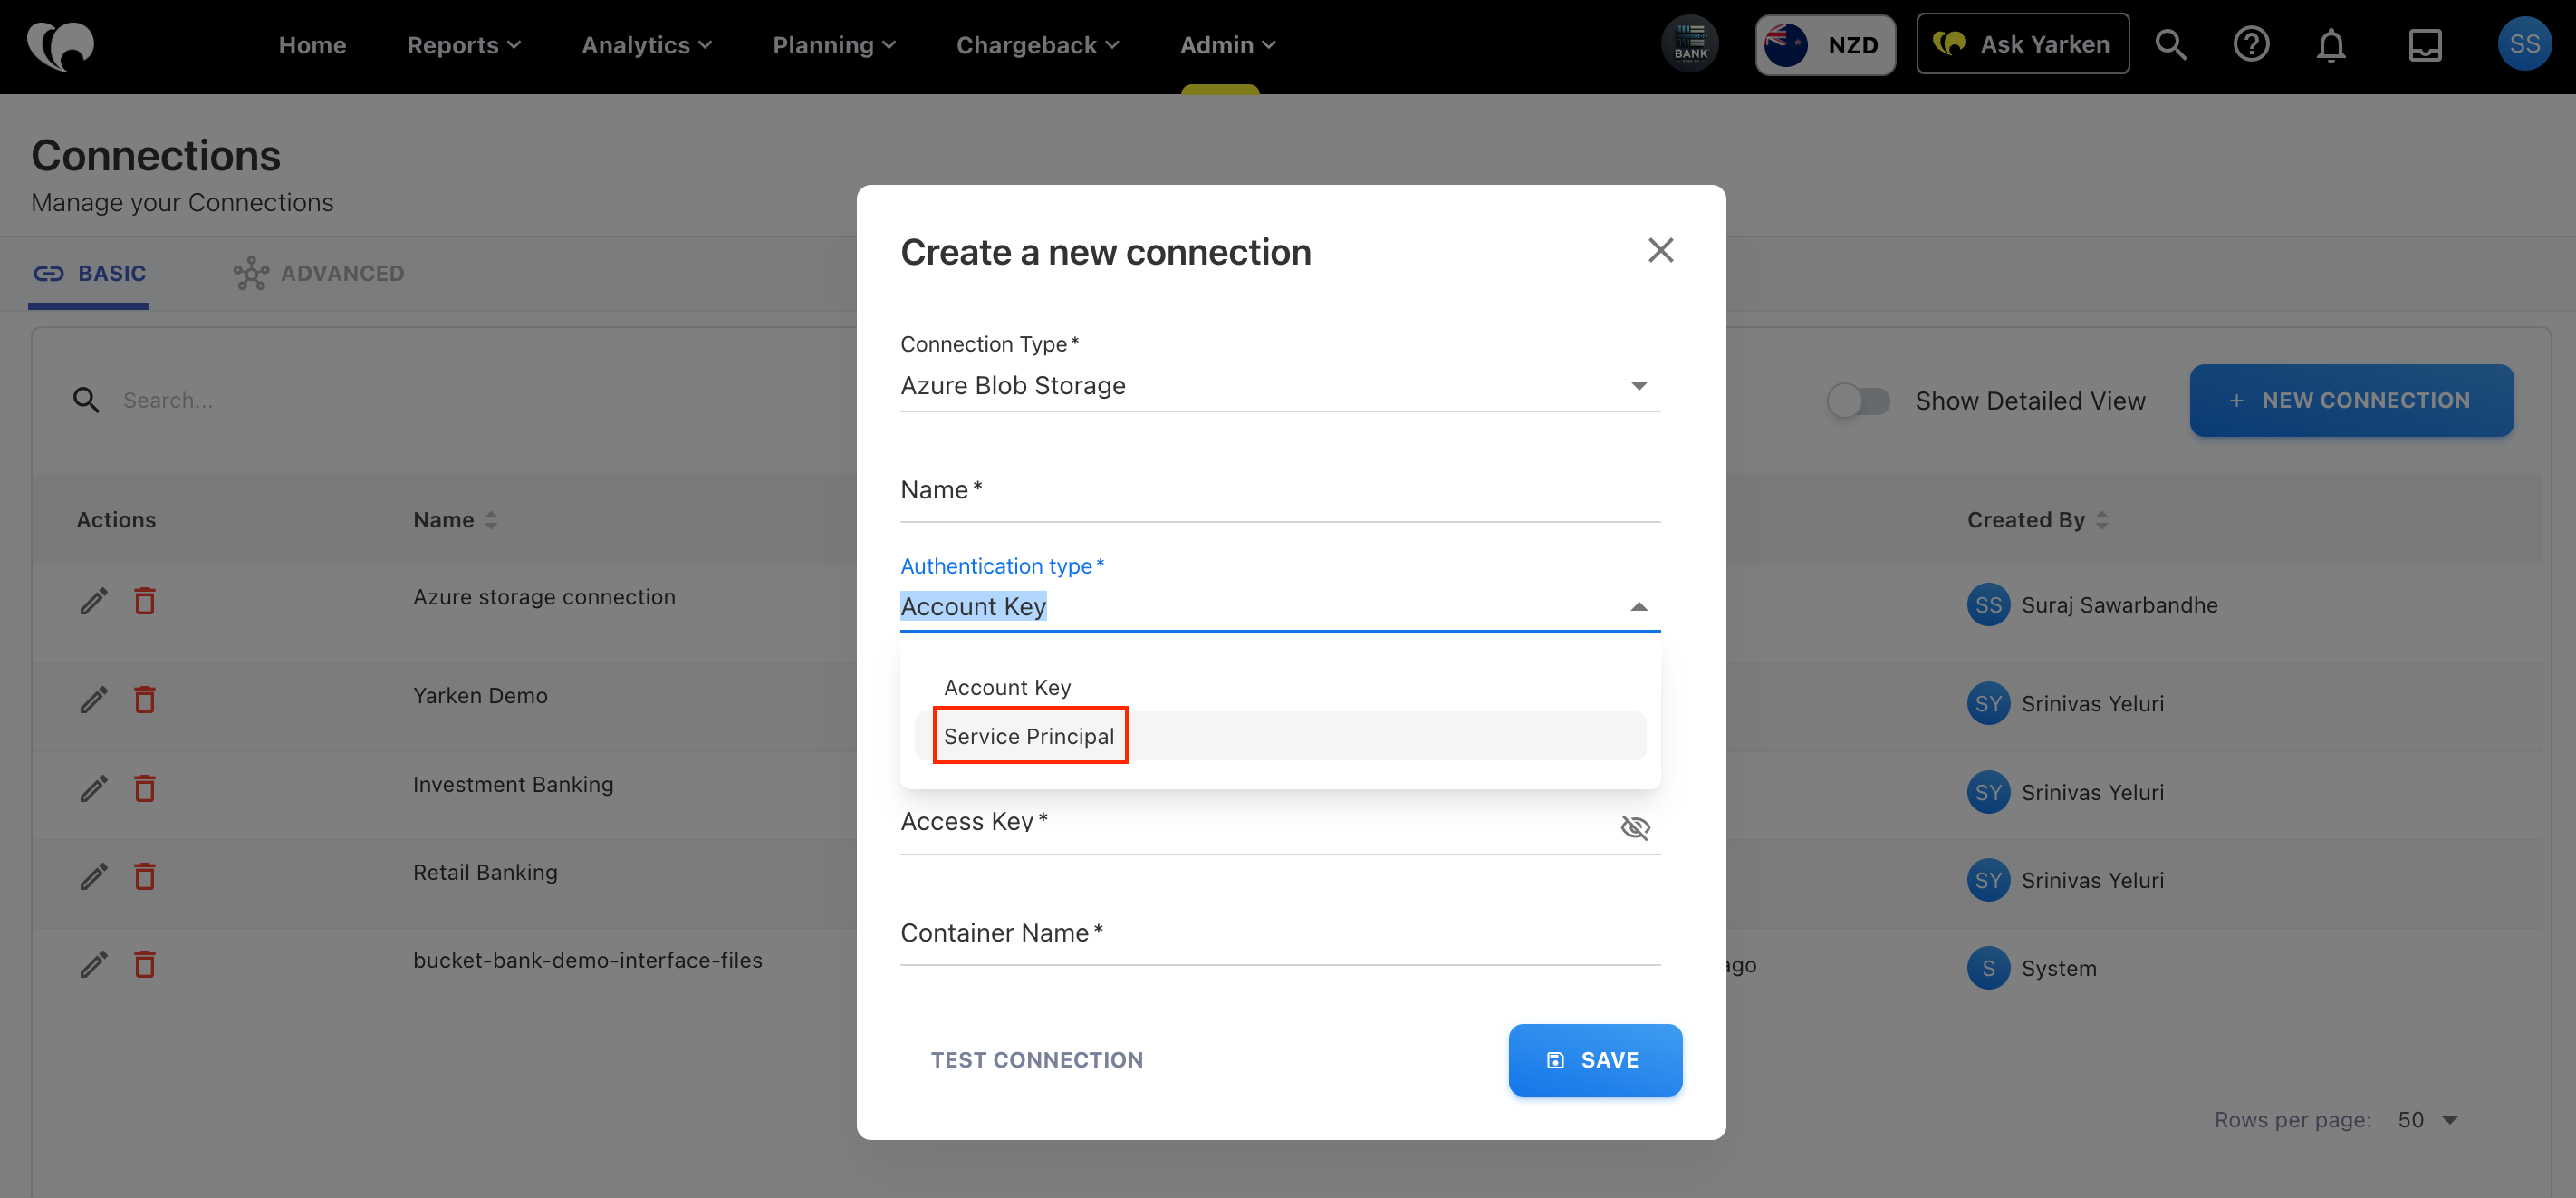Delete the Investment Banking connection
Screen dimensions: 2576x1198
coord(145,787)
